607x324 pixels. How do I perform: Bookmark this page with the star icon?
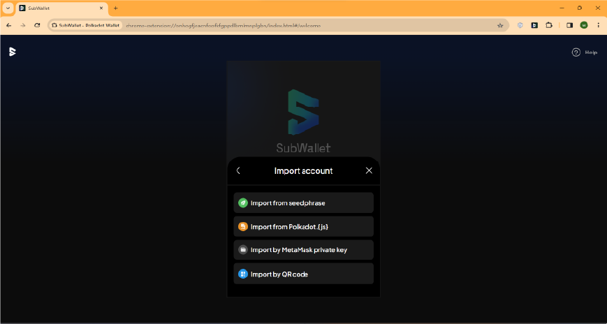(x=500, y=25)
